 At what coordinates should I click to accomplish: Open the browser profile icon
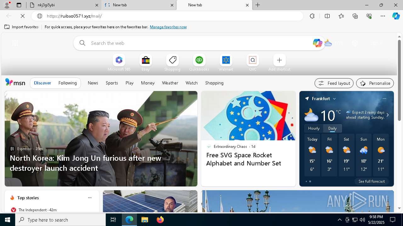7,5
